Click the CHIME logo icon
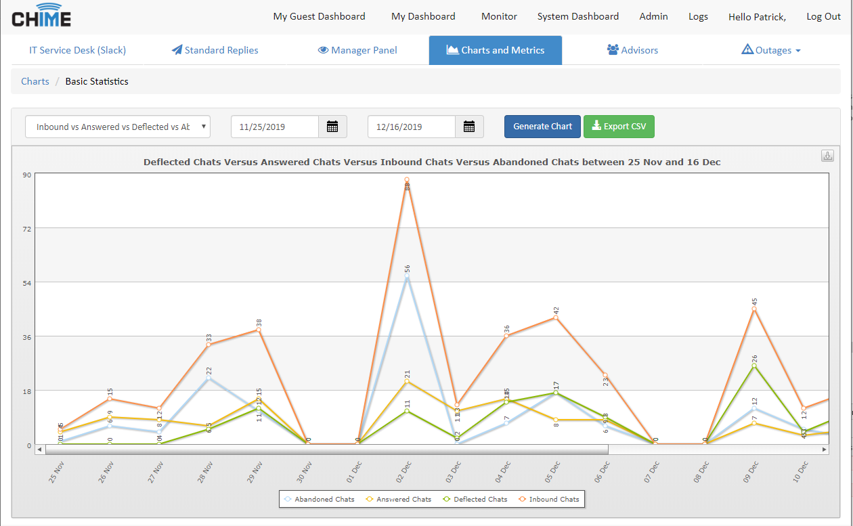This screenshot has width=853, height=526. pos(41,16)
